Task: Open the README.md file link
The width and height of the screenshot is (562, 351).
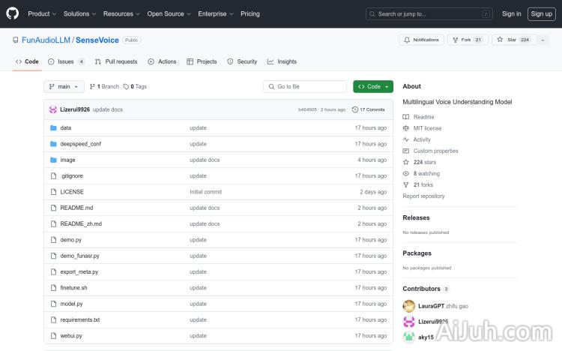Action: [x=76, y=208]
